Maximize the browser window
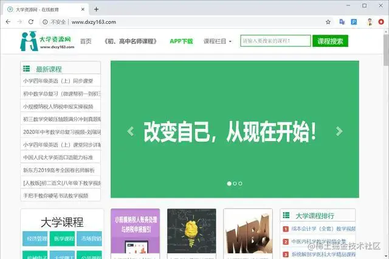Screen dimensions: 389x259 click(x=365, y=5)
